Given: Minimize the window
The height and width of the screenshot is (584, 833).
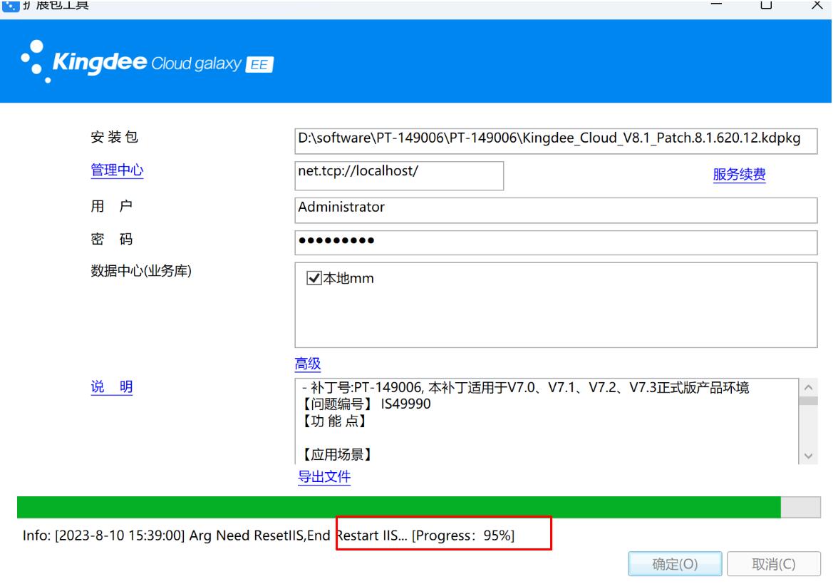Looking at the screenshot, I should tap(716, 5).
